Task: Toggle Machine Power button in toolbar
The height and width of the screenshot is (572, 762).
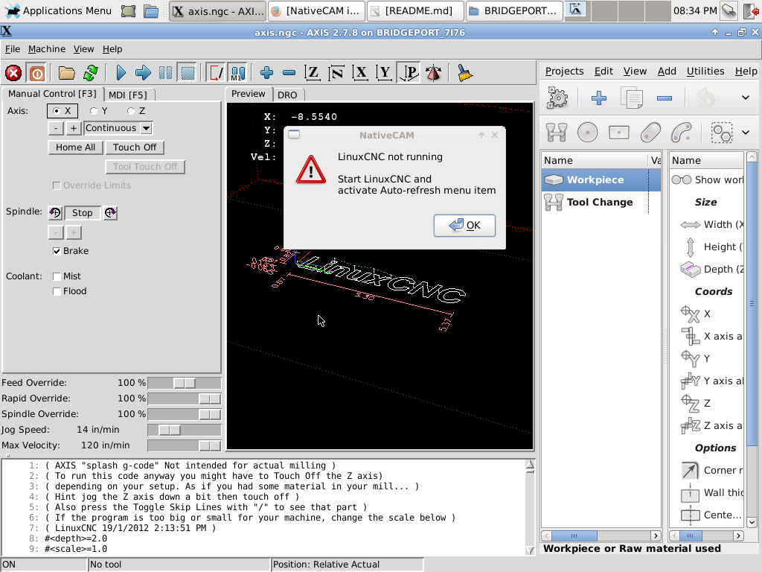Action: tap(37, 73)
